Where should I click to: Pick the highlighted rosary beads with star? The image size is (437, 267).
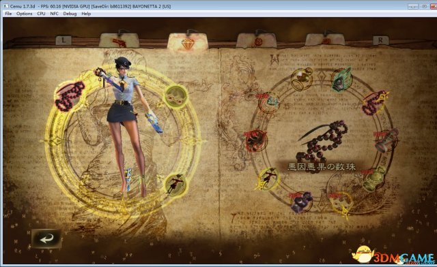tap(375, 102)
